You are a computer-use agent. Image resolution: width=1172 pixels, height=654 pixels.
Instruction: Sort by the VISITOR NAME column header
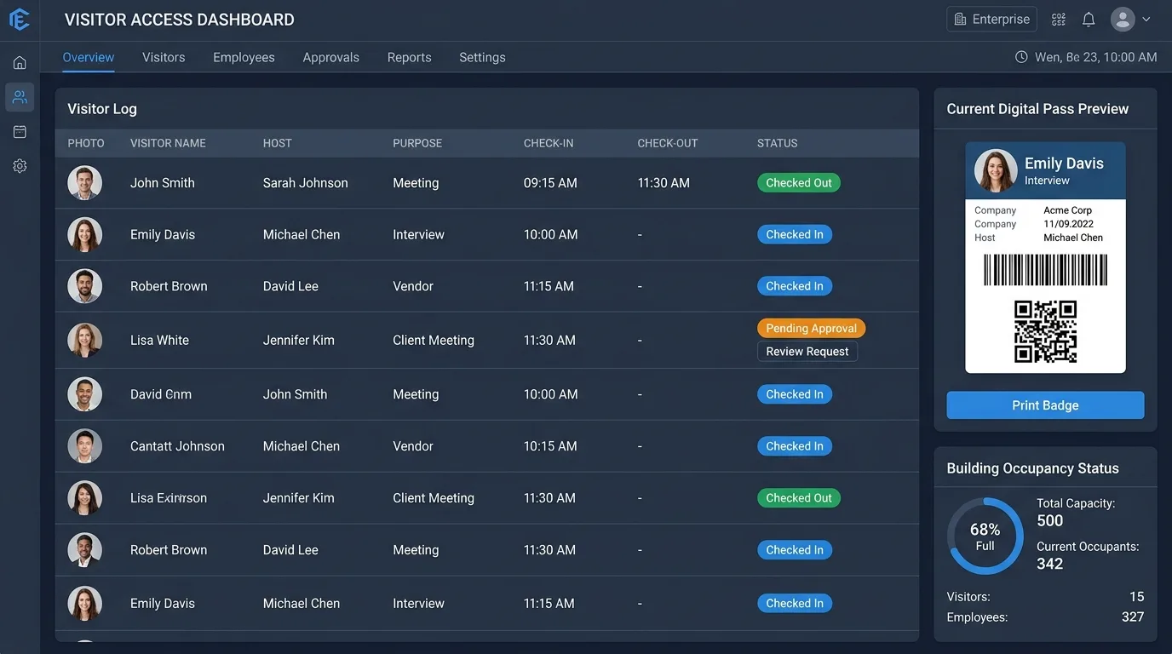tap(168, 143)
